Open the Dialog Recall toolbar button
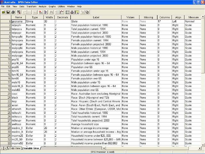The width and height of the screenshot is (205, 154). pyautogui.click(x=19, y=12)
